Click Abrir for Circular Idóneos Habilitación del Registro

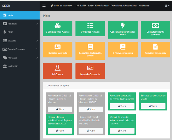click(60, 131)
